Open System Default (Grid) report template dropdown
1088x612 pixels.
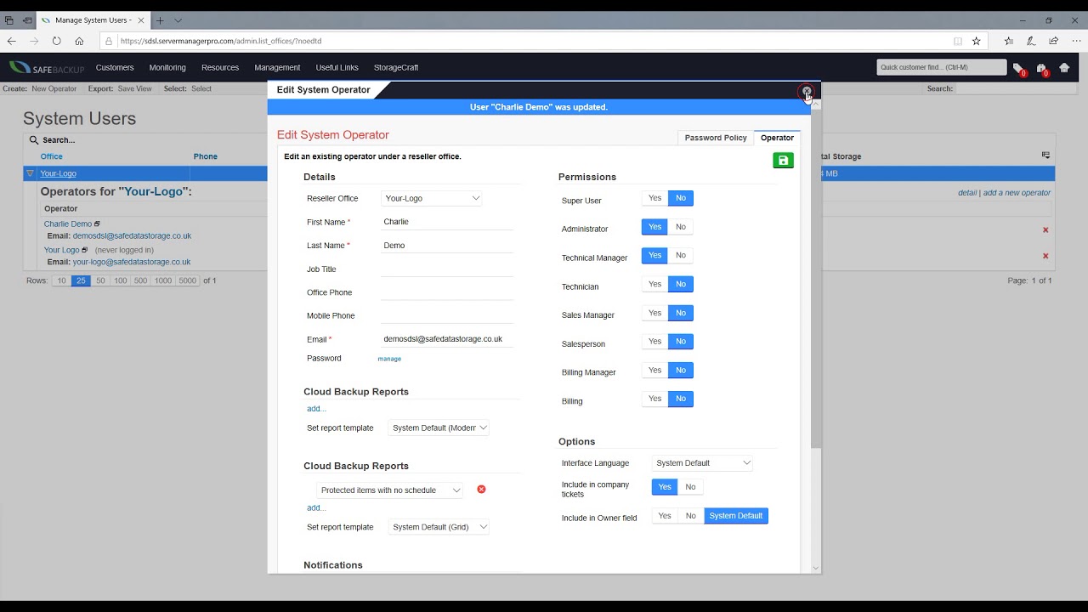click(439, 527)
